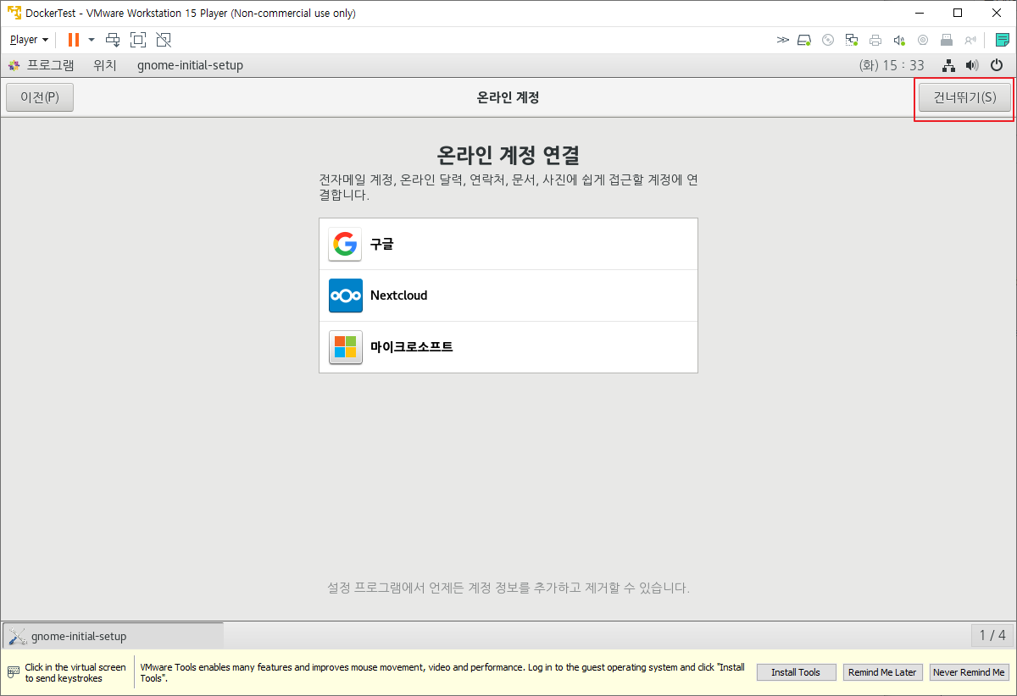This screenshot has height=696, width=1017.
Task: Open the Player dropdown menu
Action: tap(29, 40)
